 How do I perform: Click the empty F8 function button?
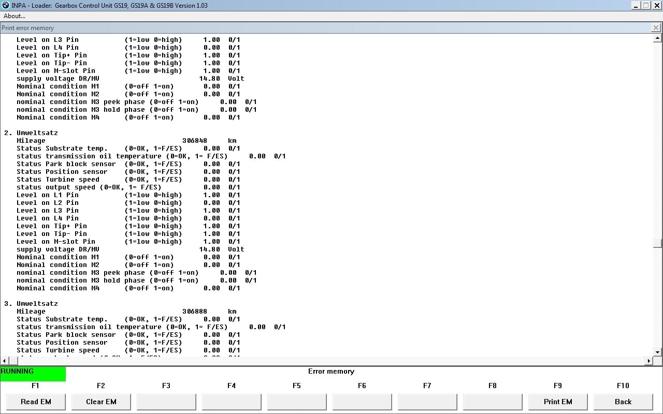(x=493, y=402)
